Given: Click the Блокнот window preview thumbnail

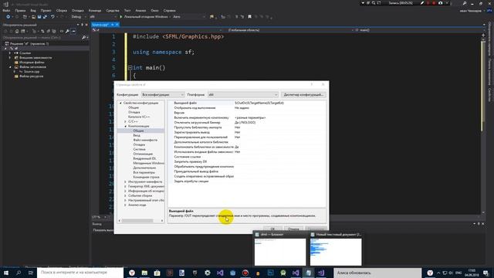Looking at the screenshot, I should coord(279,249).
